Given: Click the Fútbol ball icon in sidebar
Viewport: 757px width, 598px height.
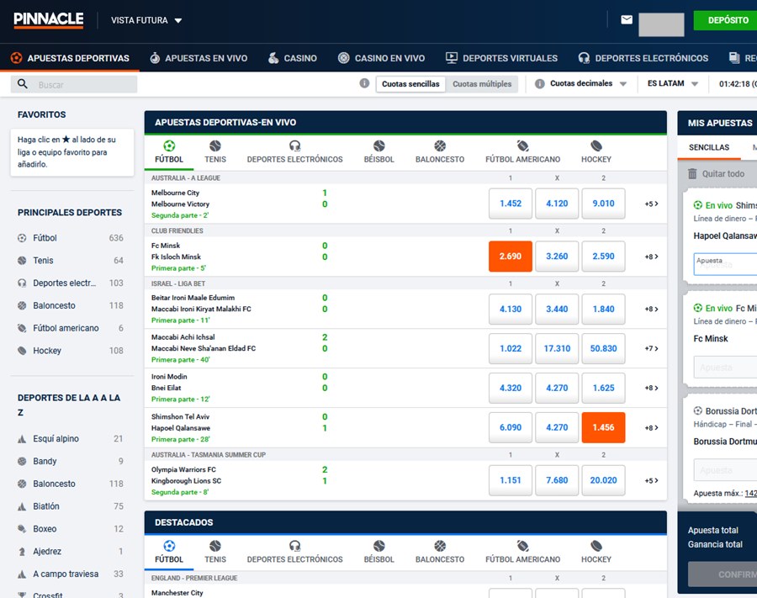Looking at the screenshot, I should point(22,238).
